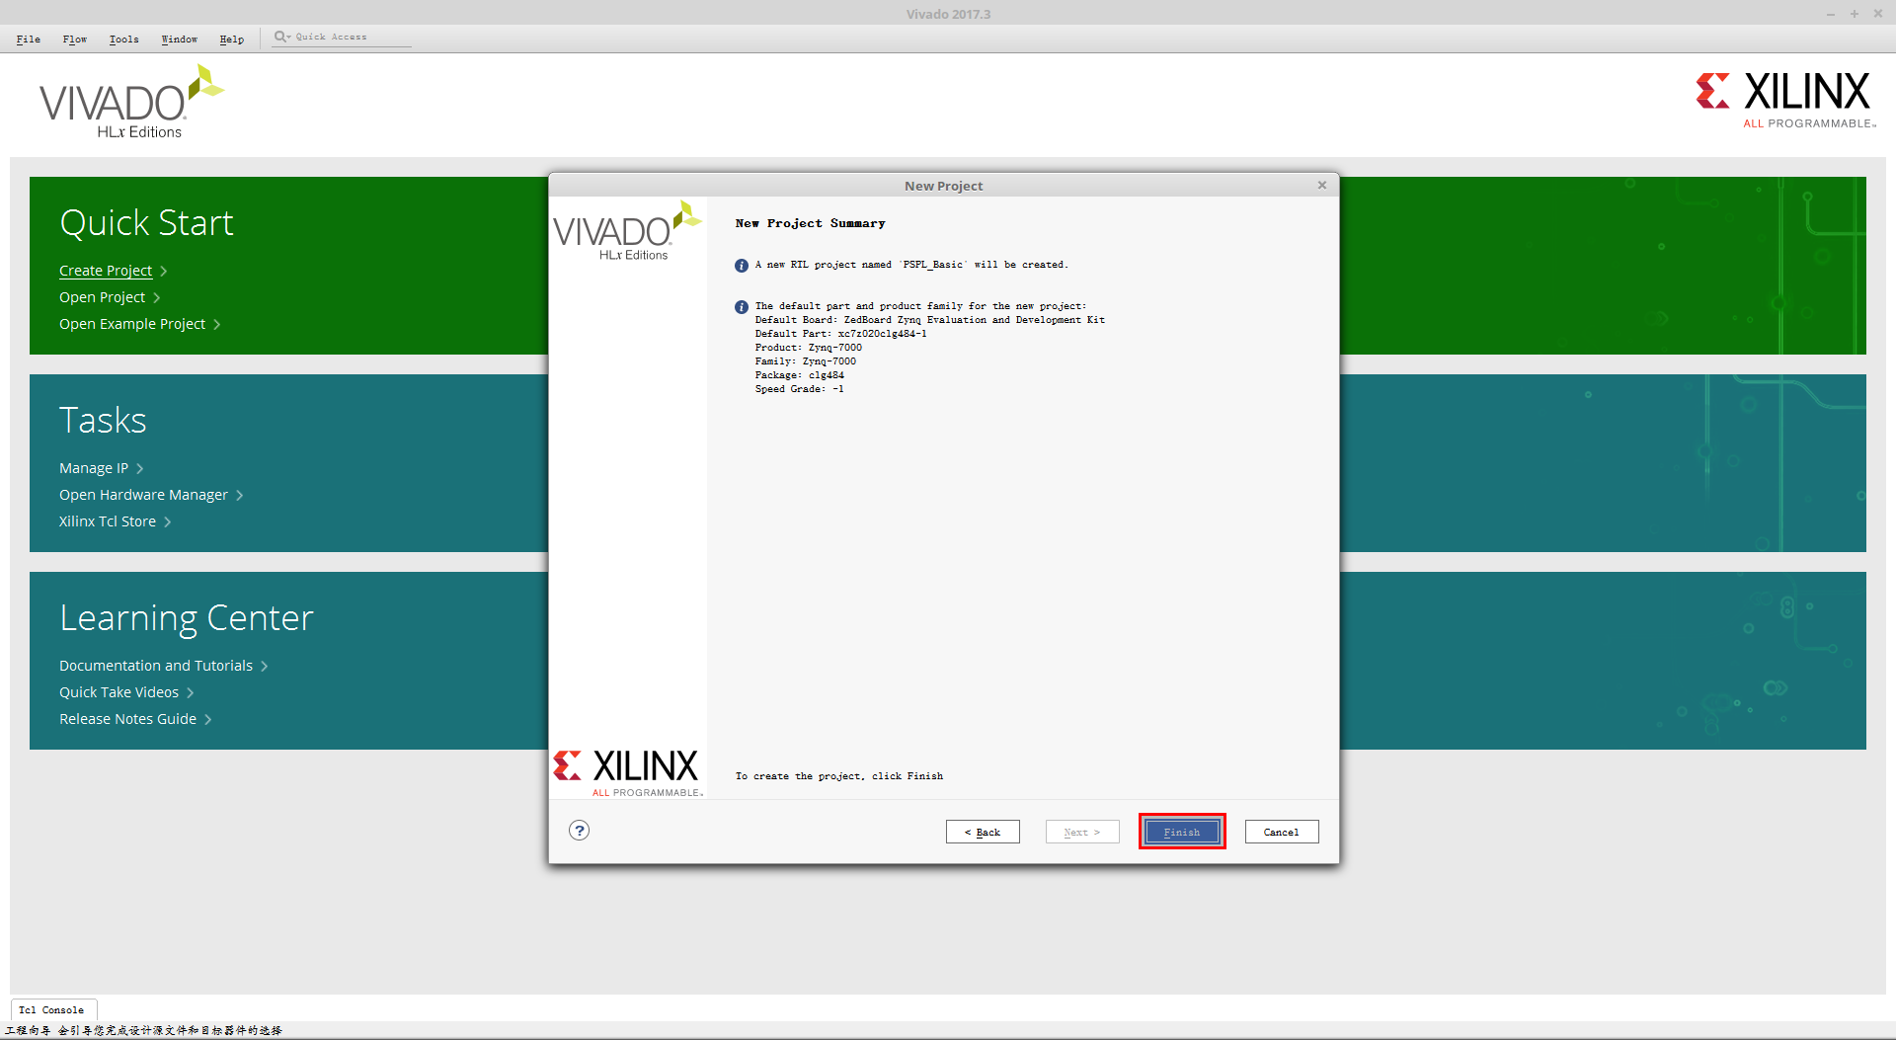The width and height of the screenshot is (1896, 1040).
Task: Cancel the New Project wizard
Action: tap(1282, 832)
